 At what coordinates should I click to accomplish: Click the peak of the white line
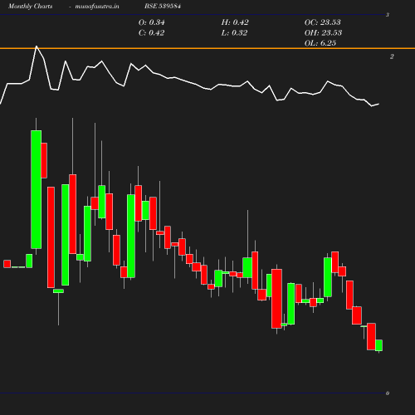pos(37,46)
